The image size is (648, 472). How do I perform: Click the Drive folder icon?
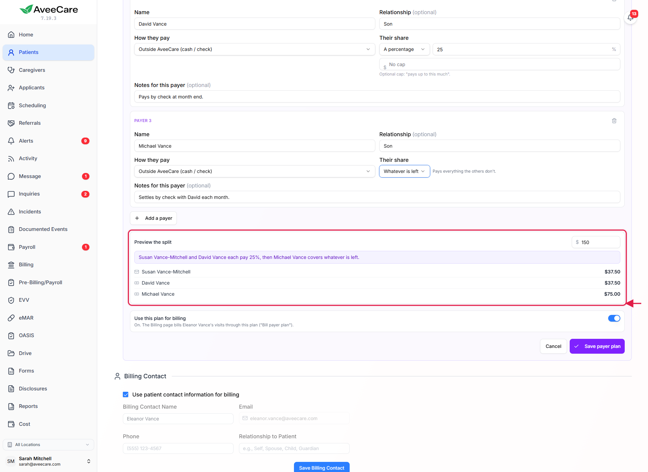click(11, 353)
